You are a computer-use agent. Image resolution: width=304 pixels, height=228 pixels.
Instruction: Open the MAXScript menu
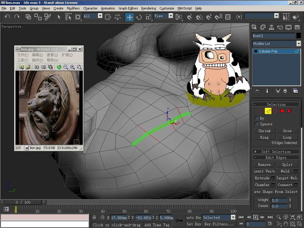point(185,8)
